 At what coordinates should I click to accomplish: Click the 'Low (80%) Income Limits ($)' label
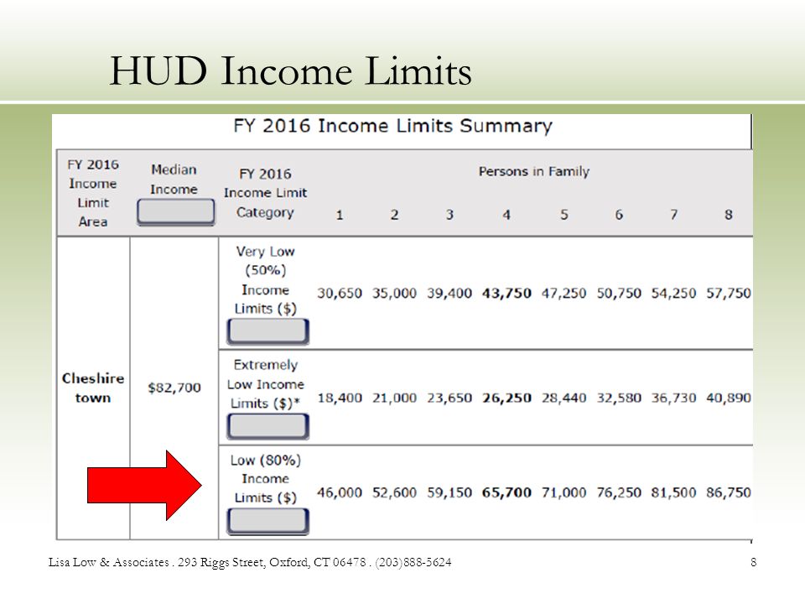pos(266,479)
